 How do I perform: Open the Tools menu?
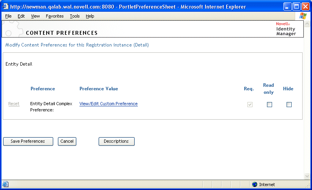[x=75, y=16]
